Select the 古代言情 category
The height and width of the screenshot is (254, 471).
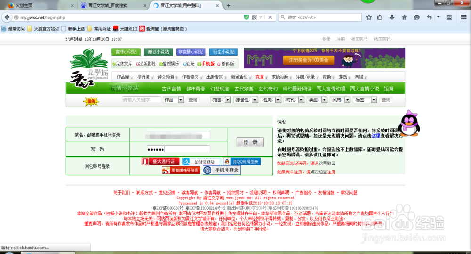tap(171, 89)
